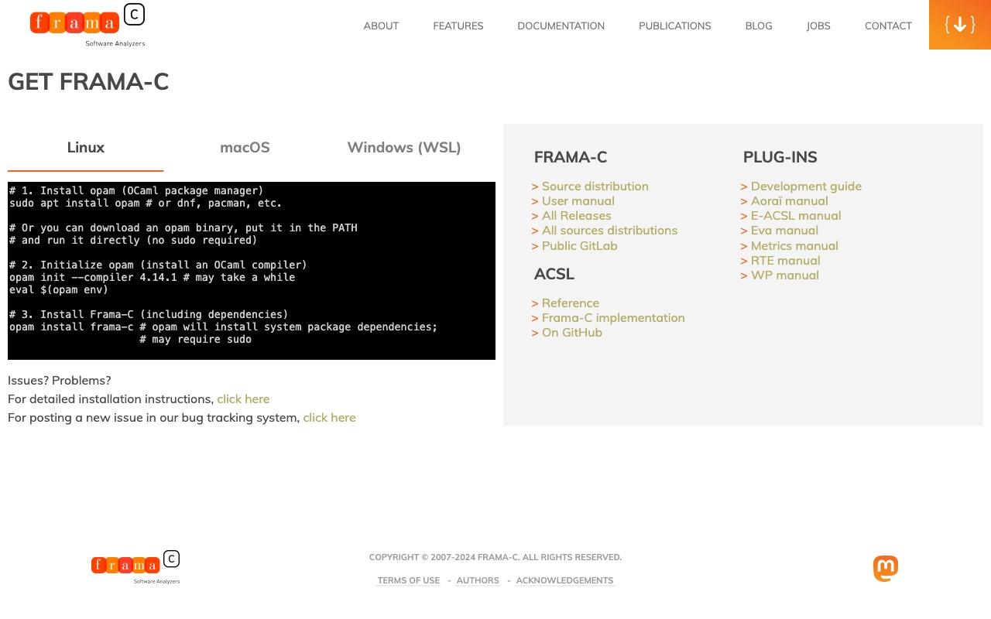Open the RTE manual link

pos(786,260)
